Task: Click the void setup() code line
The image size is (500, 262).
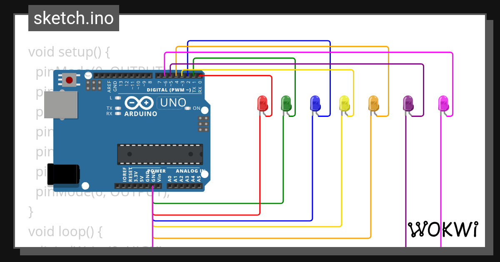Action: tap(69, 52)
